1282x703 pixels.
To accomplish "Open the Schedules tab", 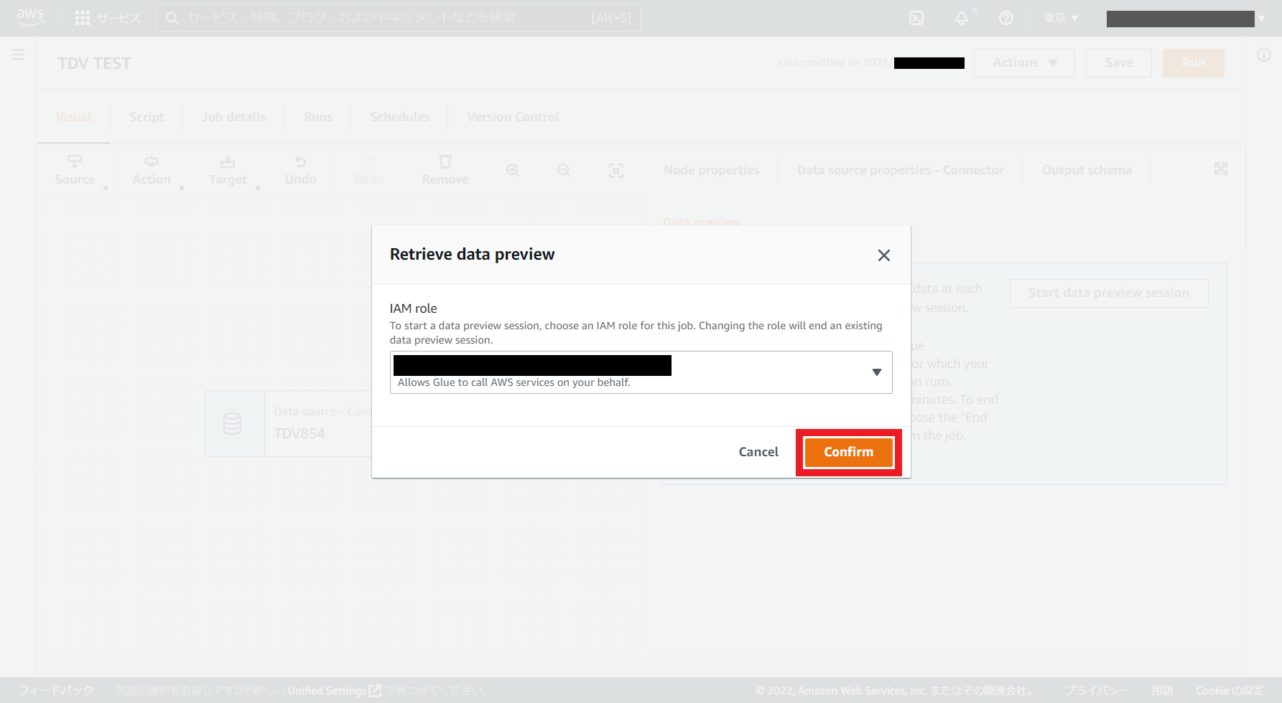I will [x=400, y=117].
